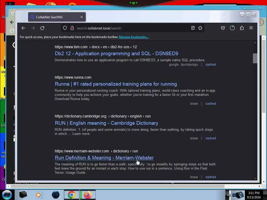
Task: Open the Windows Start orb
Action: 7,195
